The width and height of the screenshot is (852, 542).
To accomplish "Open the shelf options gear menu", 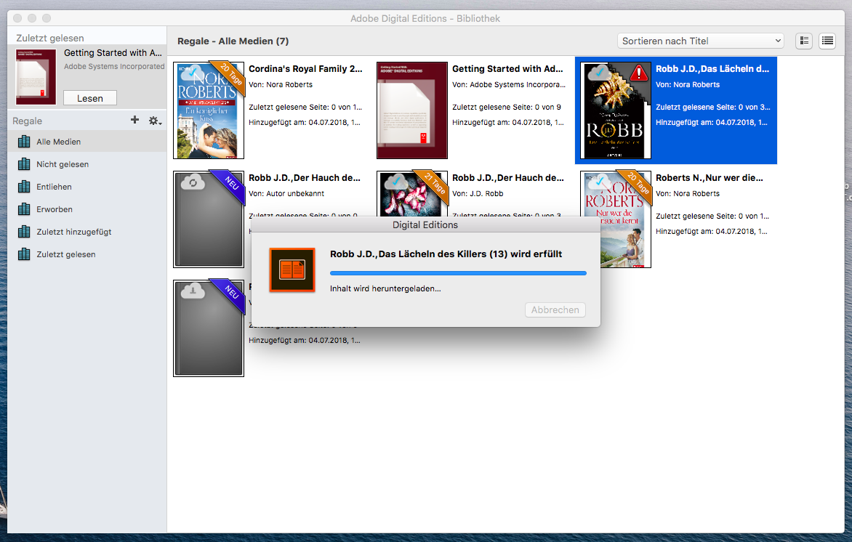I will 155,121.
